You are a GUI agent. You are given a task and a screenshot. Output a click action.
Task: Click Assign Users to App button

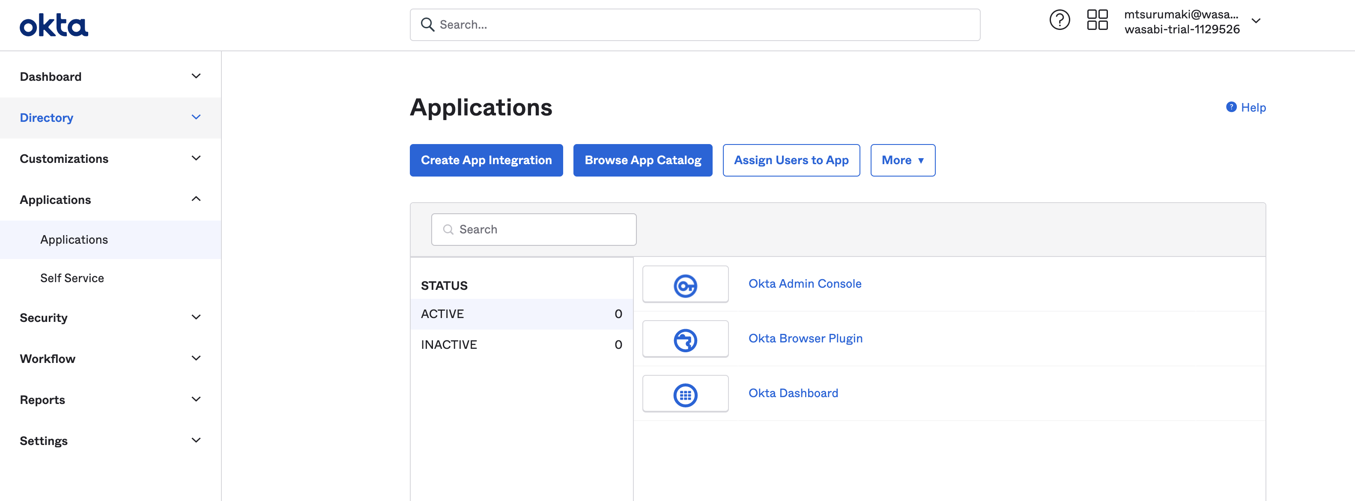point(791,160)
